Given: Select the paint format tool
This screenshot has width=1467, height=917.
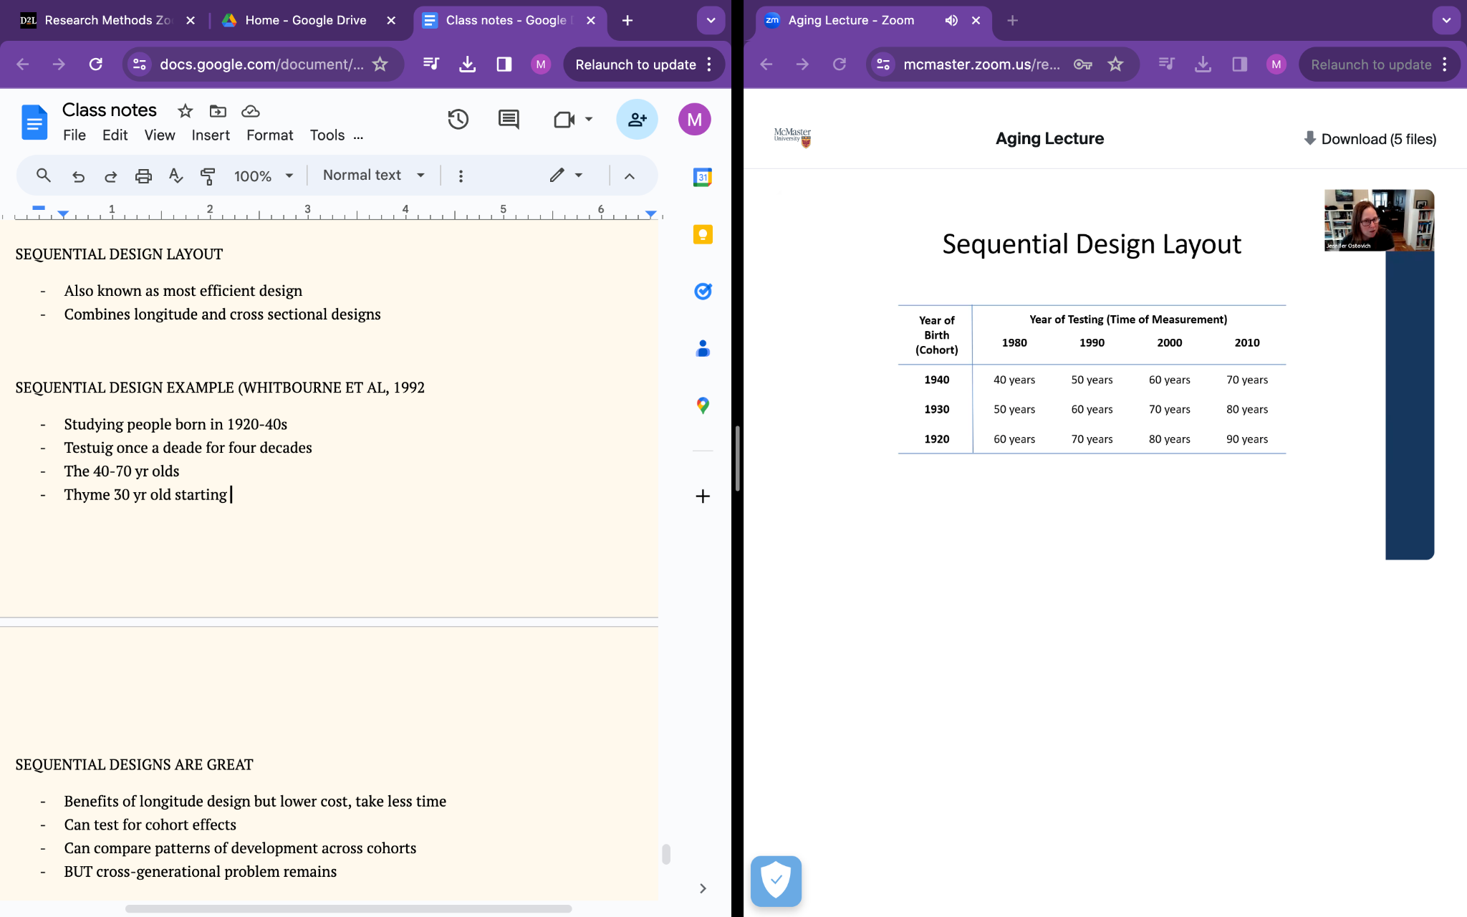Looking at the screenshot, I should pos(208,176).
